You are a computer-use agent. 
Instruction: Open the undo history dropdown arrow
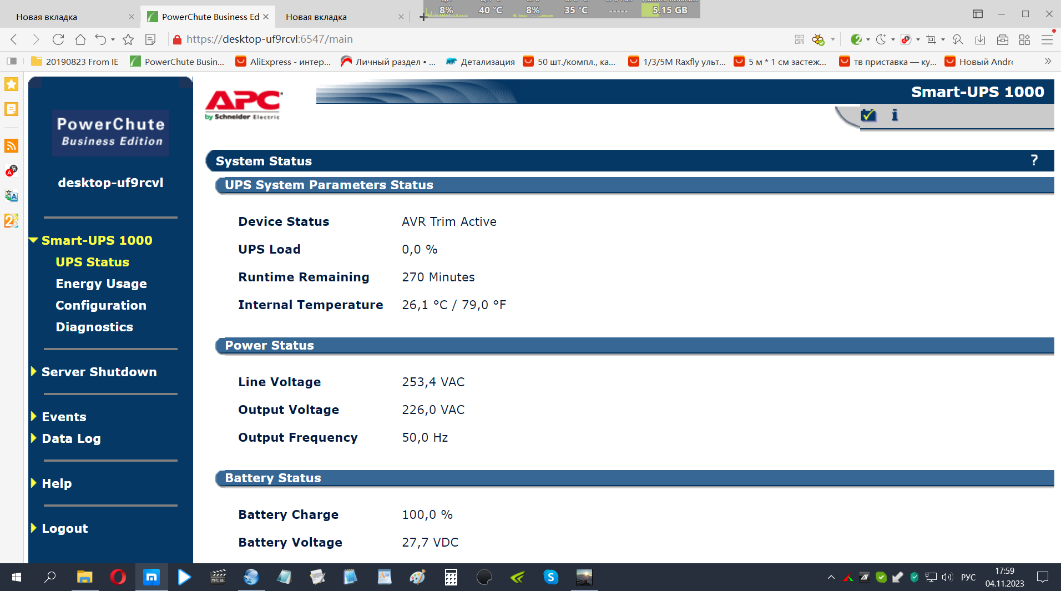coord(113,39)
